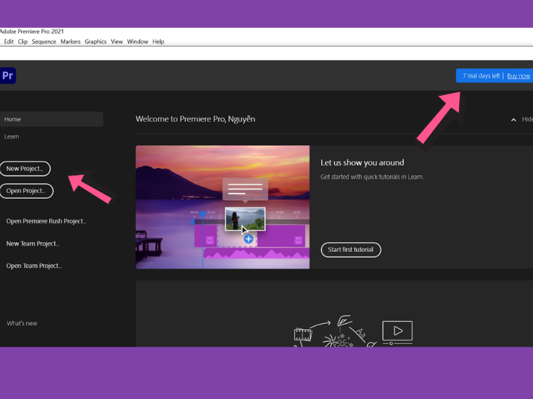Open the Clip menu

click(x=23, y=41)
